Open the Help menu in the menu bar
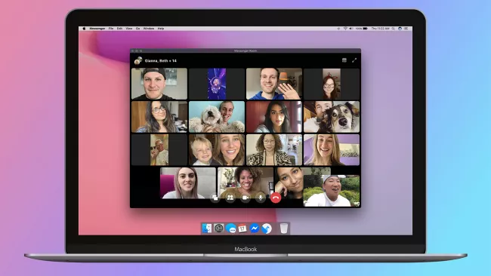The image size is (491, 276). (161, 29)
